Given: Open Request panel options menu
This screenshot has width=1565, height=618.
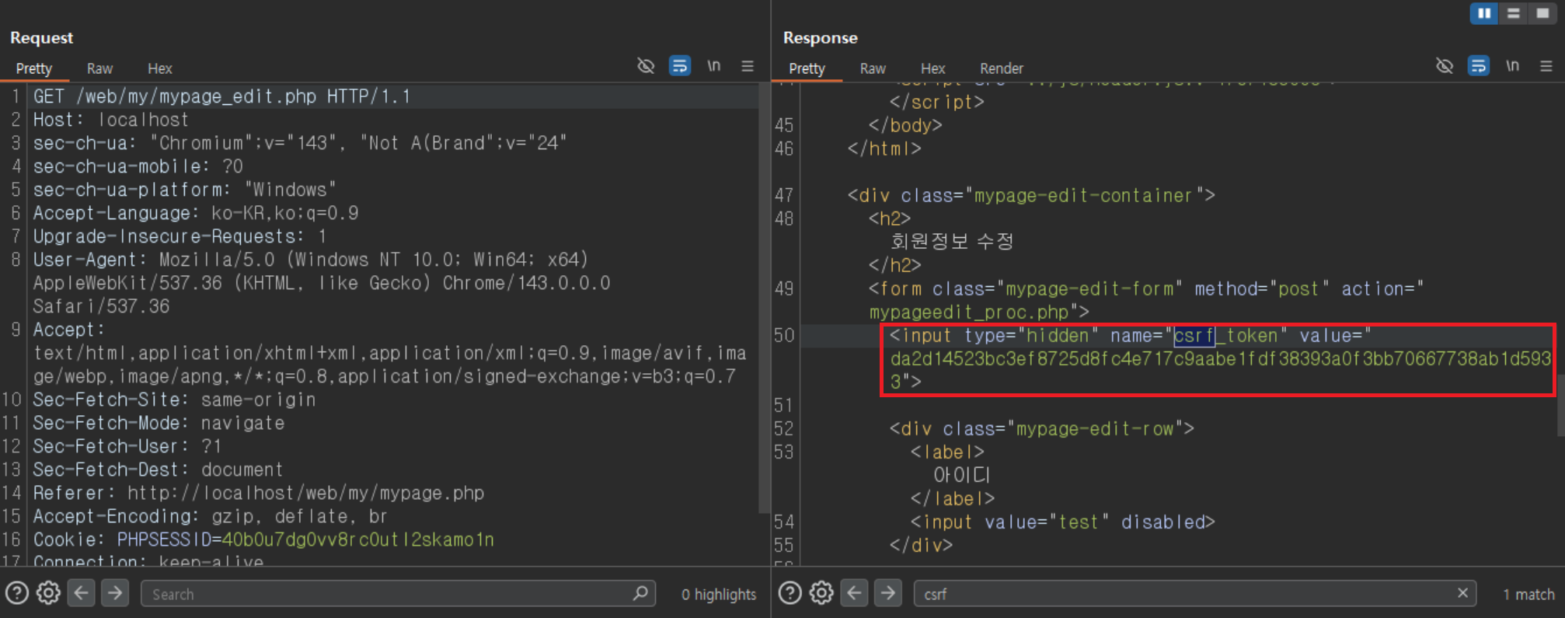Looking at the screenshot, I should (748, 66).
